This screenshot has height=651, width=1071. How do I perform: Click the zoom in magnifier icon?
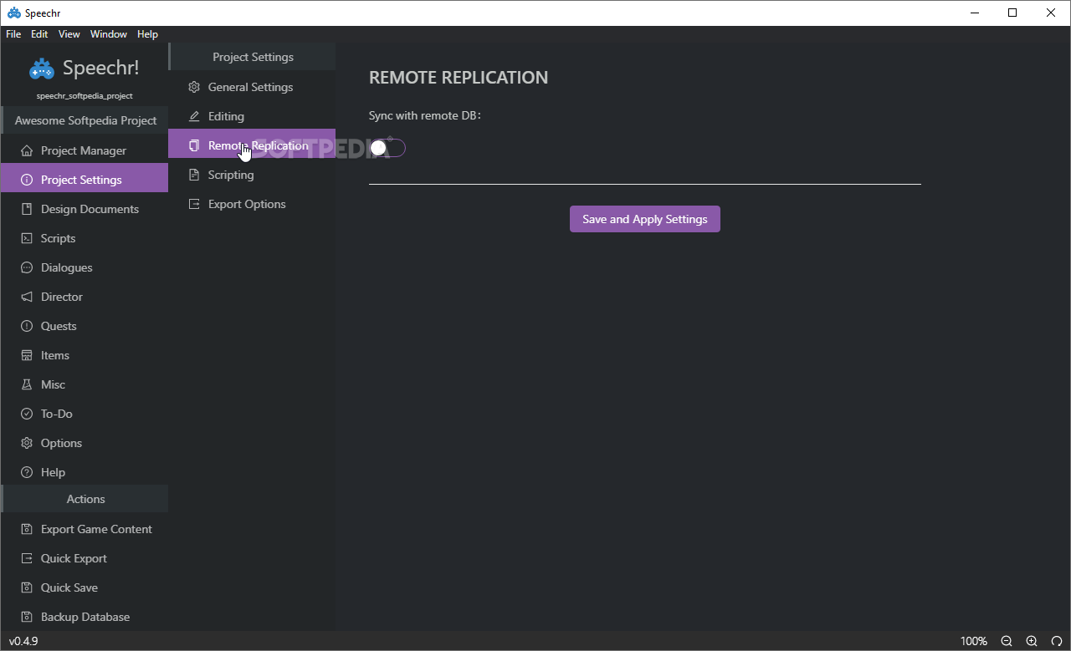(1032, 641)
